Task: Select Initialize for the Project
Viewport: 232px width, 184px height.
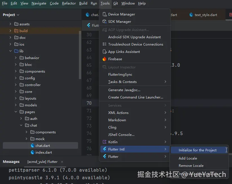Action: [199, 150]
